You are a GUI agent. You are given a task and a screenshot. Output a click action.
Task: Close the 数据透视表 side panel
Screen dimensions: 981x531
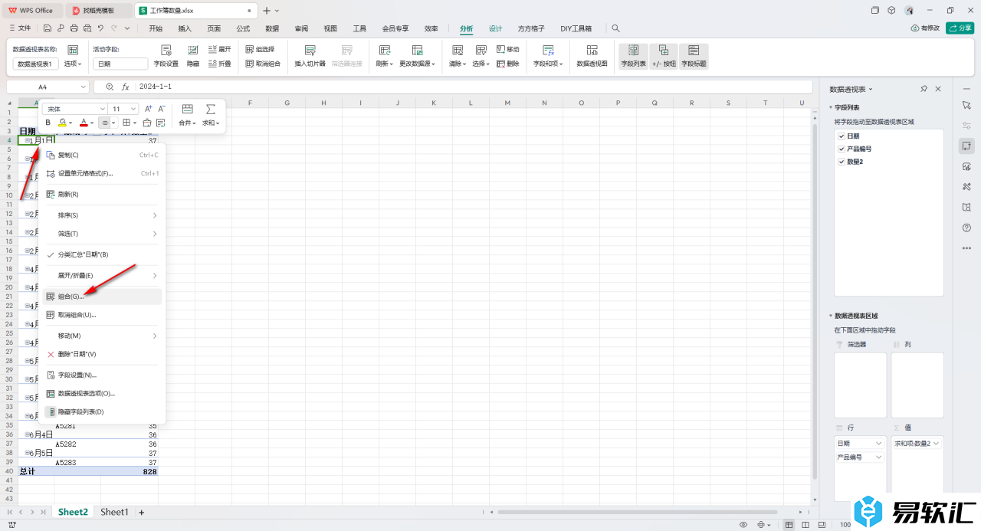pos(938,90)
